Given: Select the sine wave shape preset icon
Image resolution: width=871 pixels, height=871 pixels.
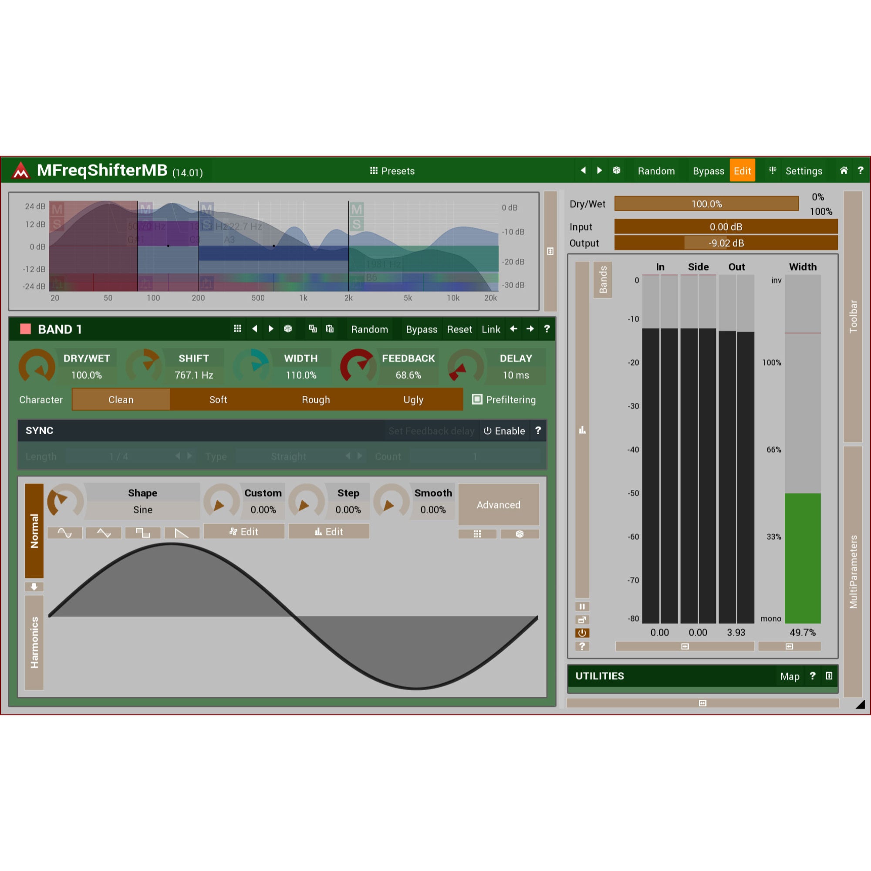Looking at the screenshot, I should pyautogui.click(x=64, y=533).
